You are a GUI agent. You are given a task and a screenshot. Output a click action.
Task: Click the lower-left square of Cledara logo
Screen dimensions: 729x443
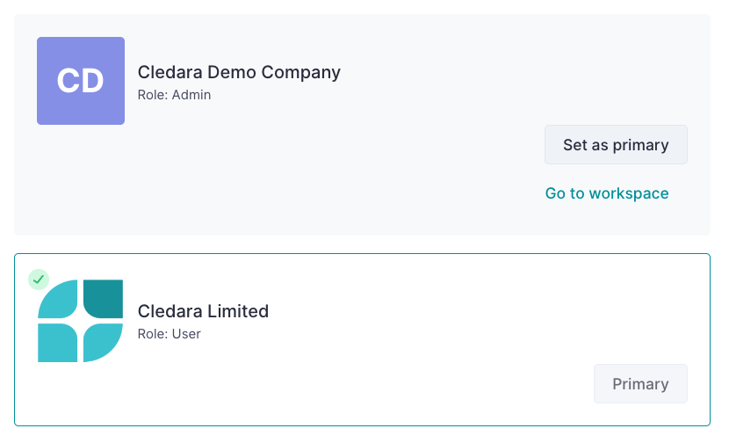tap(58, 343)
